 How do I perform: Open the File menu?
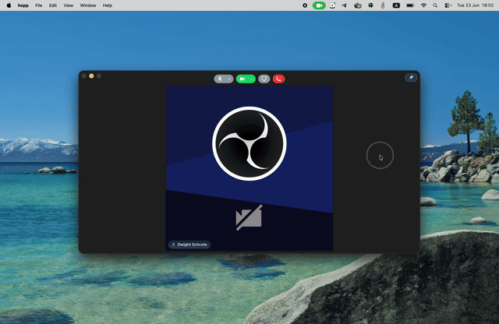click(x=38, y=5)
